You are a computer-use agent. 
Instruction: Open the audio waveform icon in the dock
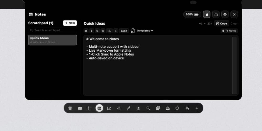point(187,108)
